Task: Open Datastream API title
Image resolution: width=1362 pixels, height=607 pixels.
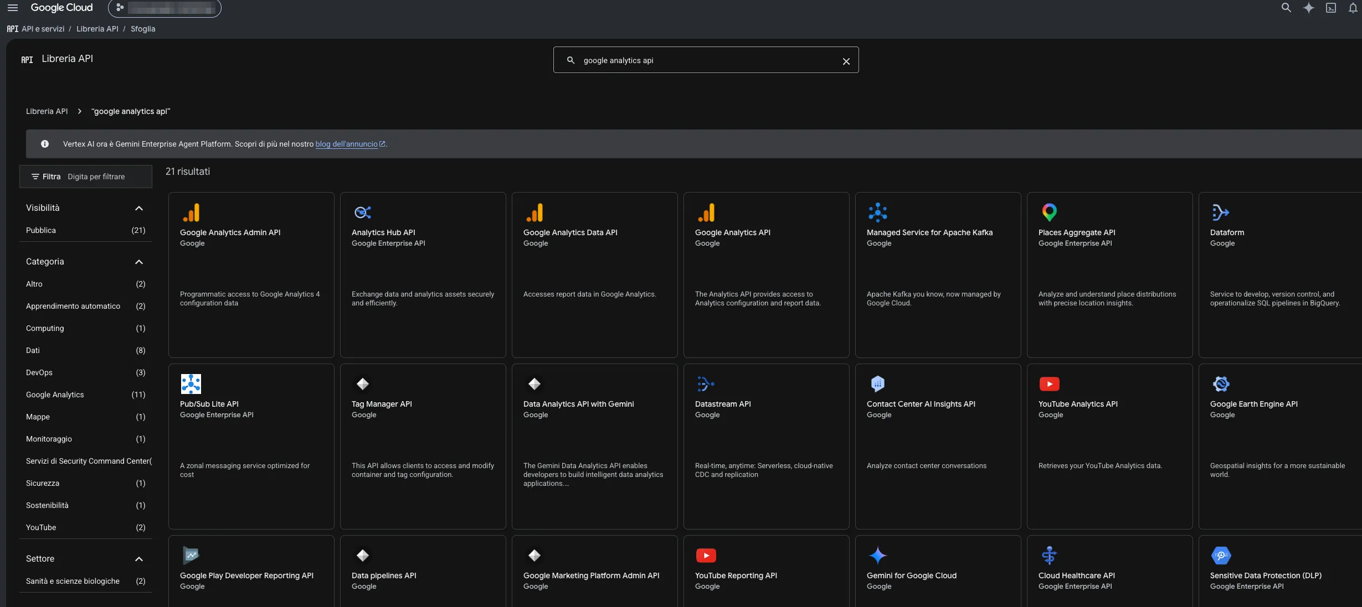Action: point(723,404)
